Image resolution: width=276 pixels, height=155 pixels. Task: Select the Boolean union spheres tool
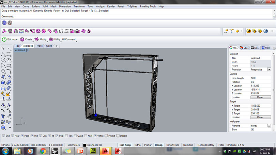9,82
